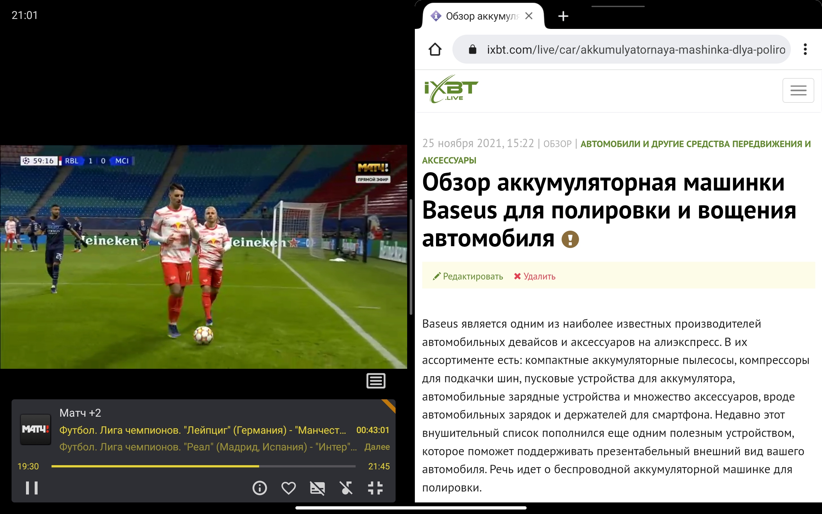Exit fullscreen with the shrink icon
The height and width of the screenshot is (514, 822).
point(375,488)
